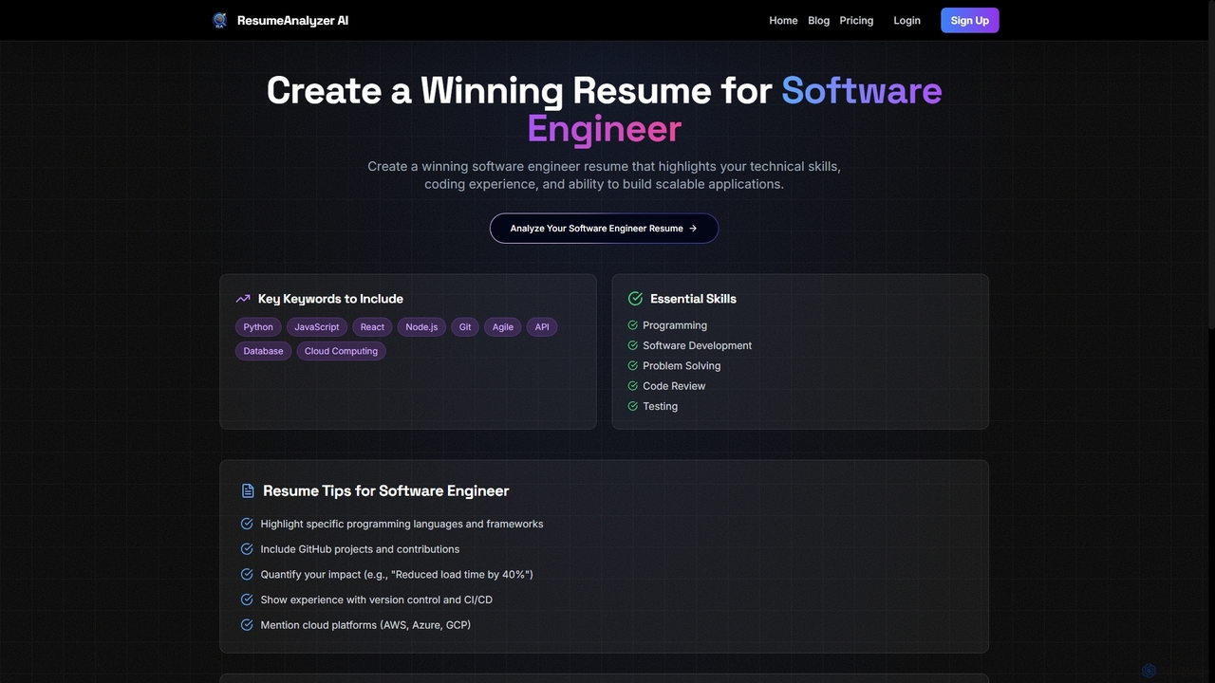
Task: Click the document icon beside Resume Tips heading
Action: click(248, 490)
